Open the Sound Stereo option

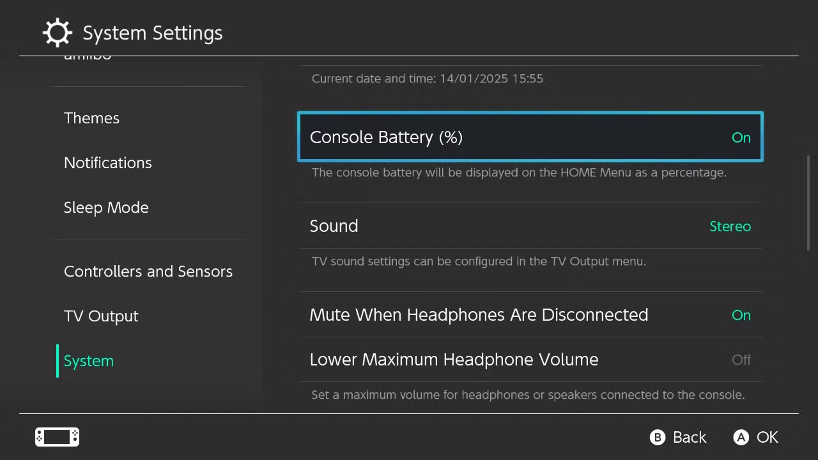point(730,226)
